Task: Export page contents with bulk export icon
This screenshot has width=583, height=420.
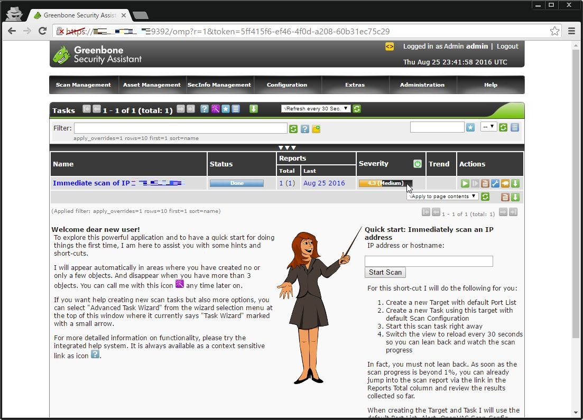Action: [x=515, y=197]
